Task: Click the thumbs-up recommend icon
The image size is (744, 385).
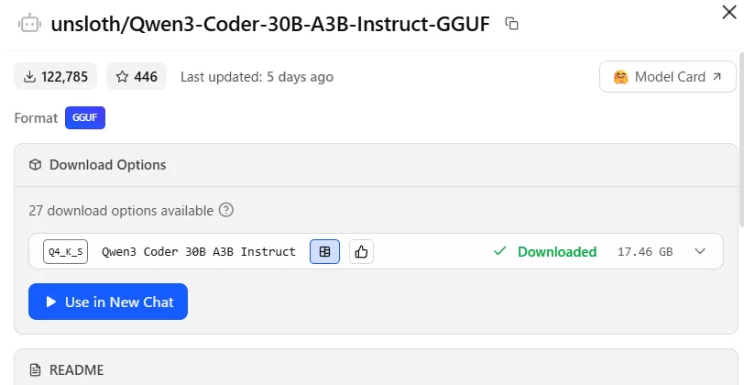Action: 360,251
